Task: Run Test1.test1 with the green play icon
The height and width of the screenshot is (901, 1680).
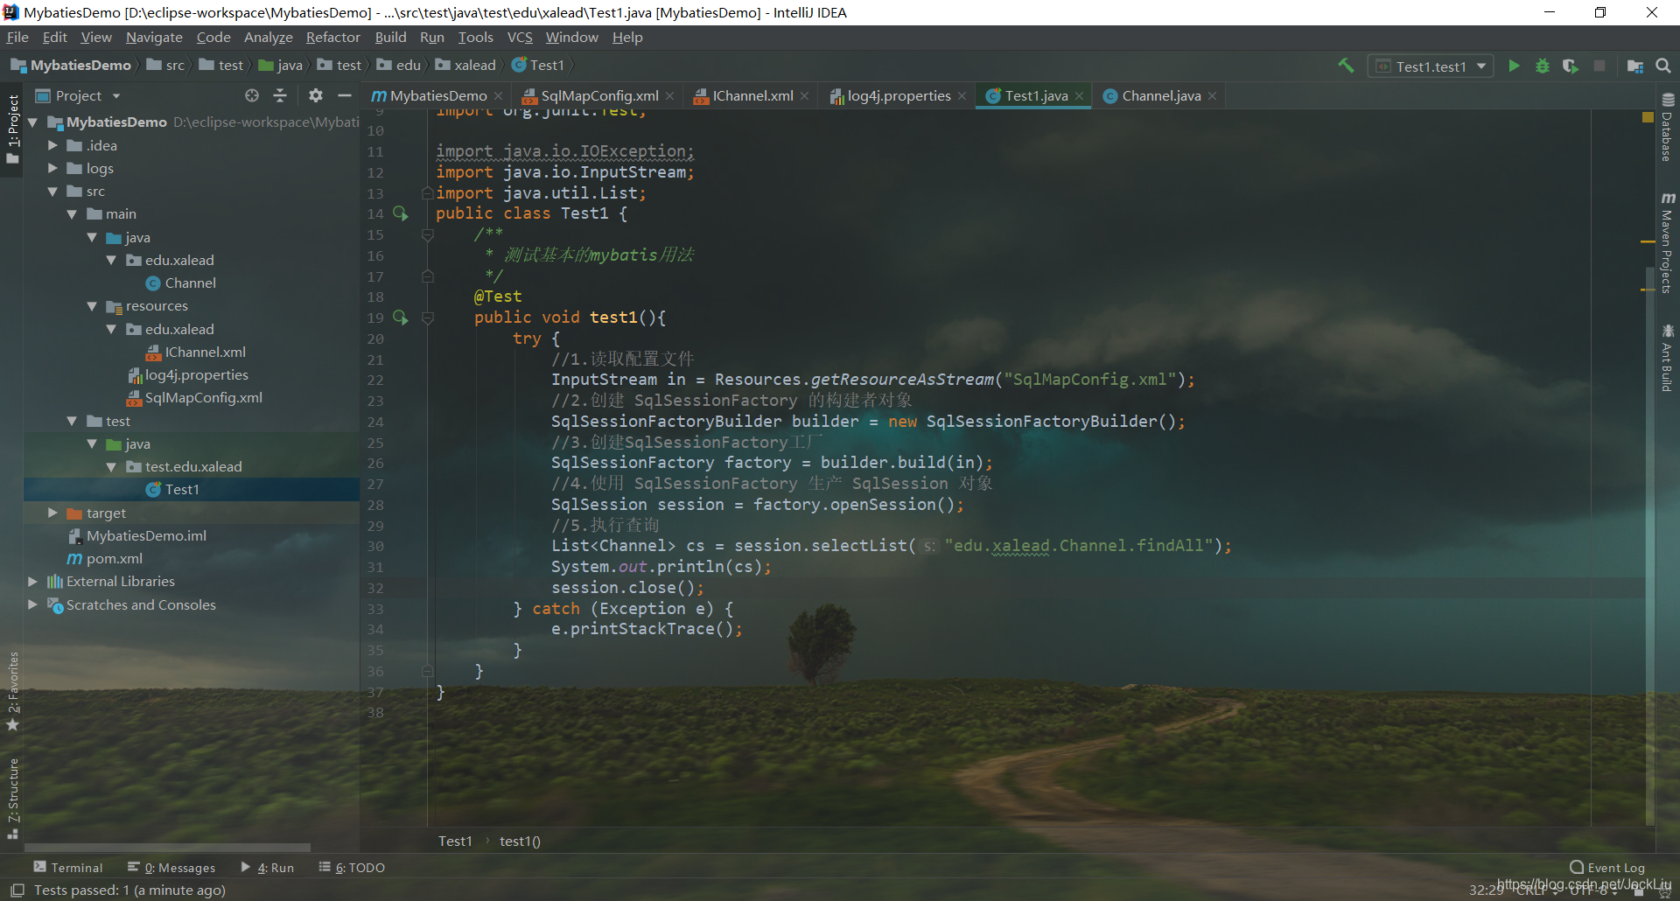Action: (x=1514, y=66)
